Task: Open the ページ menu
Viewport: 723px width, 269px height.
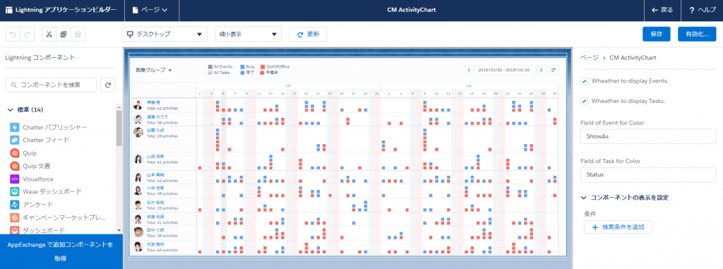Action: [x=151, y=10]
